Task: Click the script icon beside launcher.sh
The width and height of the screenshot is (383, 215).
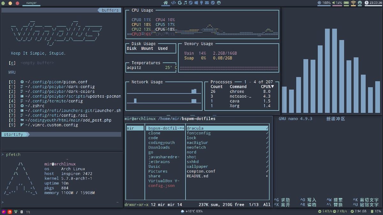Action: (x=22, y=111)
